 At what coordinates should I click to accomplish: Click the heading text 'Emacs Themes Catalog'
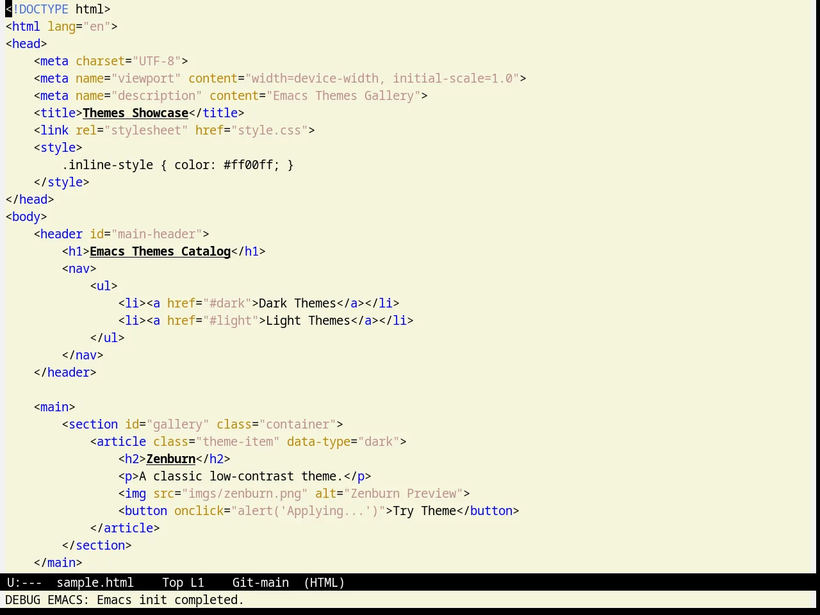coord(160,251)
